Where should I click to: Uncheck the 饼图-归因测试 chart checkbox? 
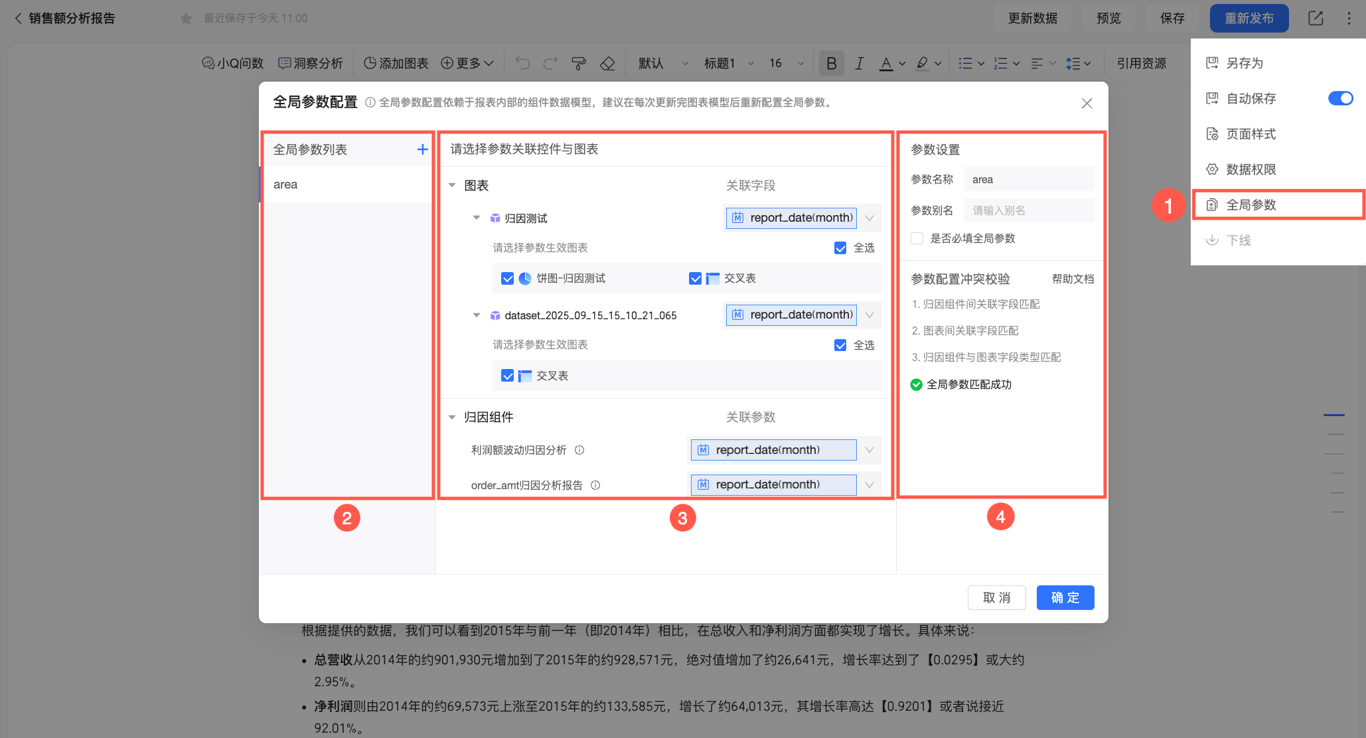click(x=508, y=279)
